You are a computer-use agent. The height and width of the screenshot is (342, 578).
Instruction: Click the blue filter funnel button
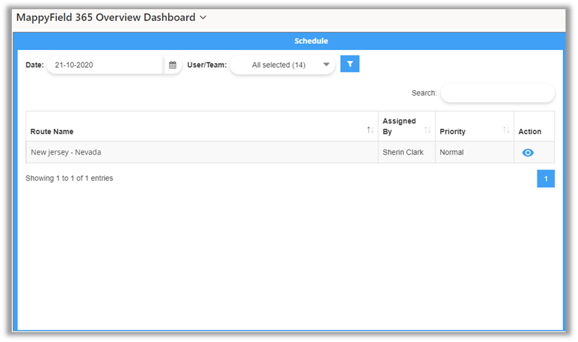pyautogui.click(x=349, y=64)
